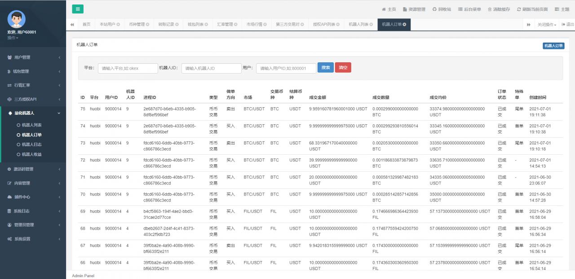
Task: Open the 主页 home icon link
Action: tap(389, 9)
